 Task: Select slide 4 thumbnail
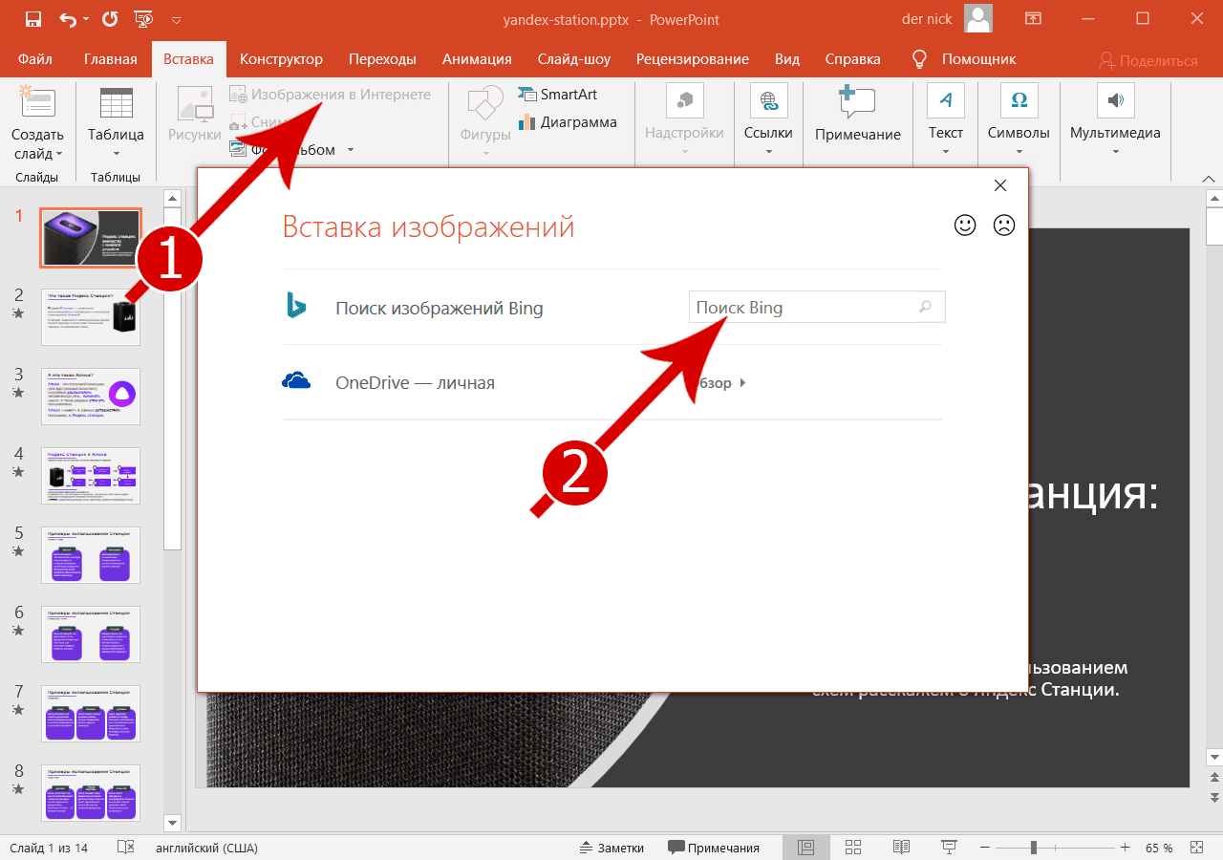[91, 476]
